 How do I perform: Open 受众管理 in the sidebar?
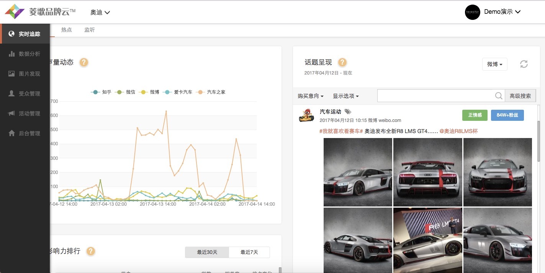(25, 94)
